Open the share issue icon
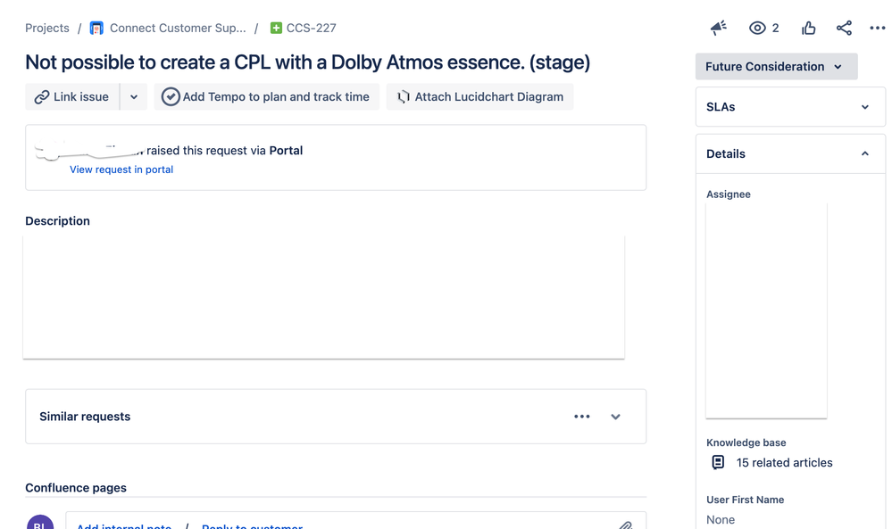 844,29
